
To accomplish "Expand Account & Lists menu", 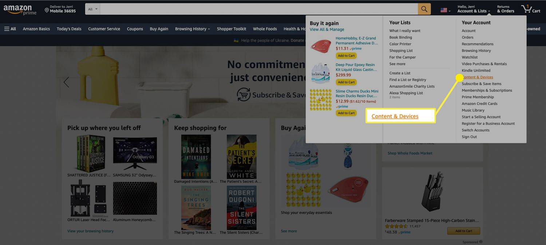I will pyautogui.click(x=474, y=9).
